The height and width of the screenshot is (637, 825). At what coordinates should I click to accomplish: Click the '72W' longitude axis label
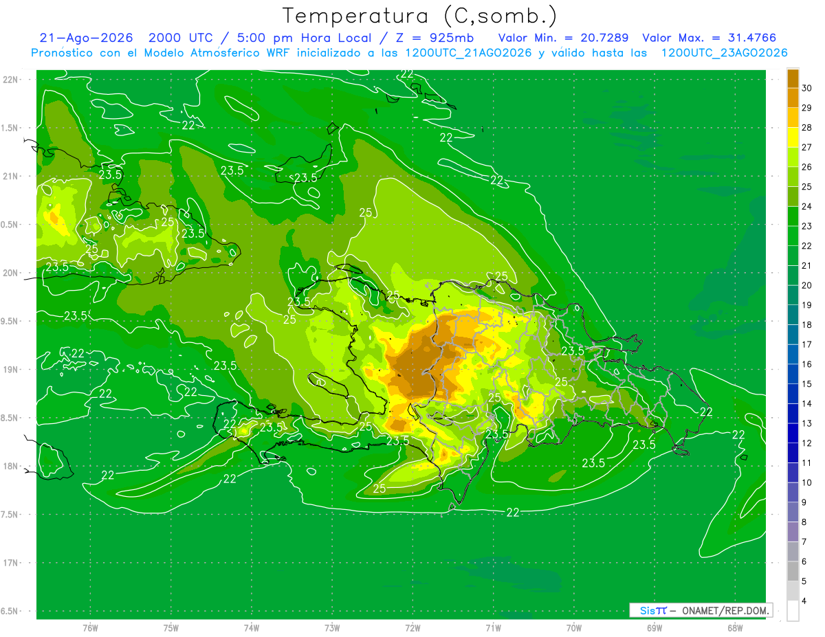[412, 628]
